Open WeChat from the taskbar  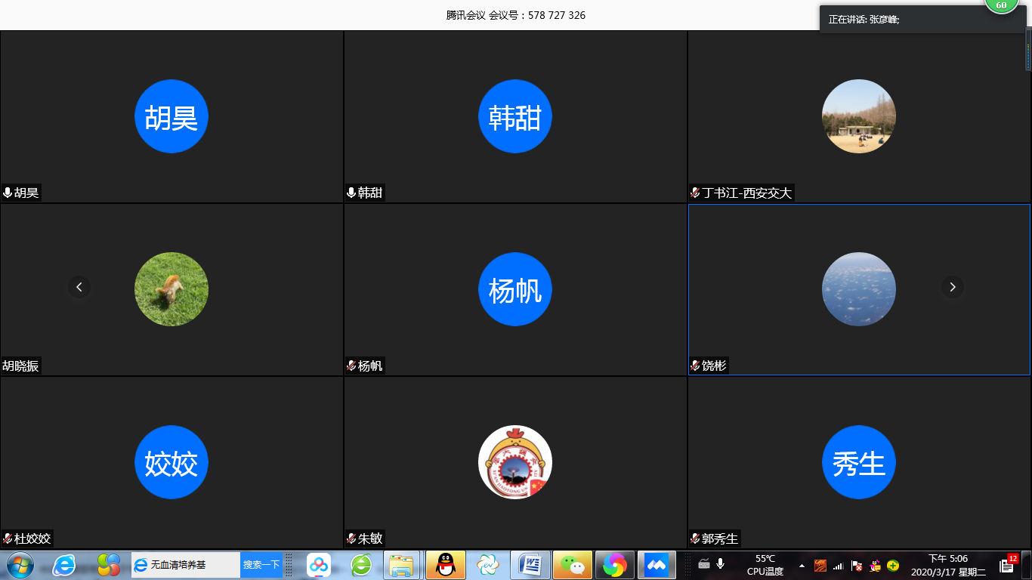pos(573,565)
